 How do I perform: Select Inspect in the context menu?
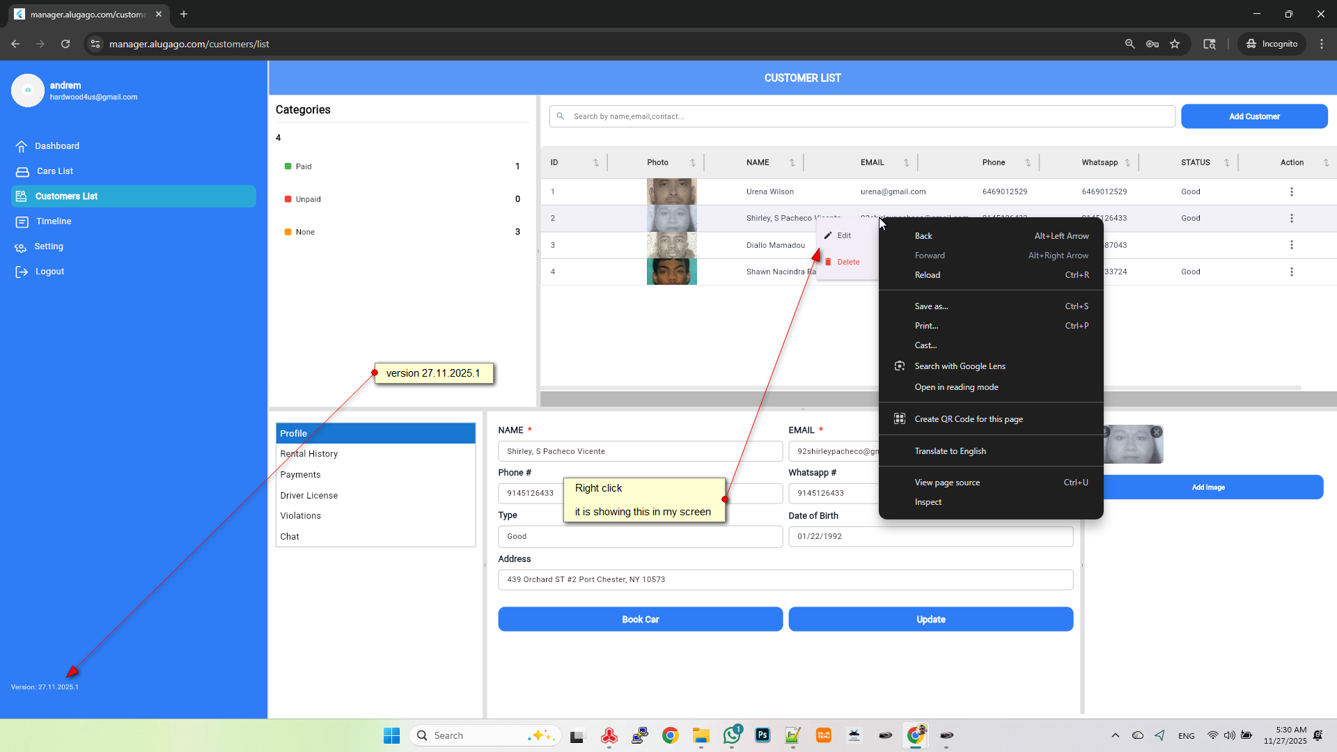tap(928, 502)
